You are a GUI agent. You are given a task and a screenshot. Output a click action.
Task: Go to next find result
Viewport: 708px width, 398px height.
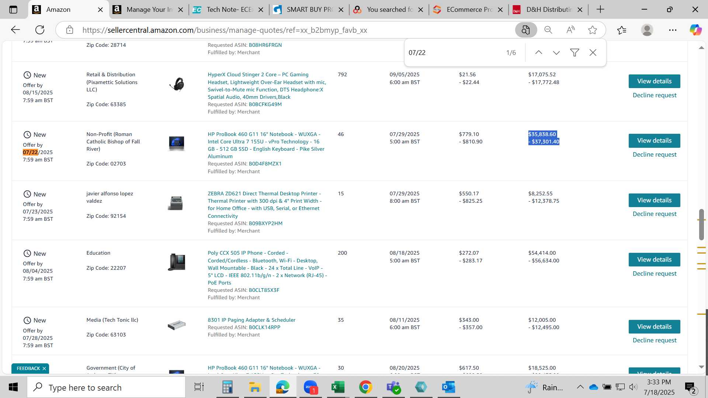(556, 53)
